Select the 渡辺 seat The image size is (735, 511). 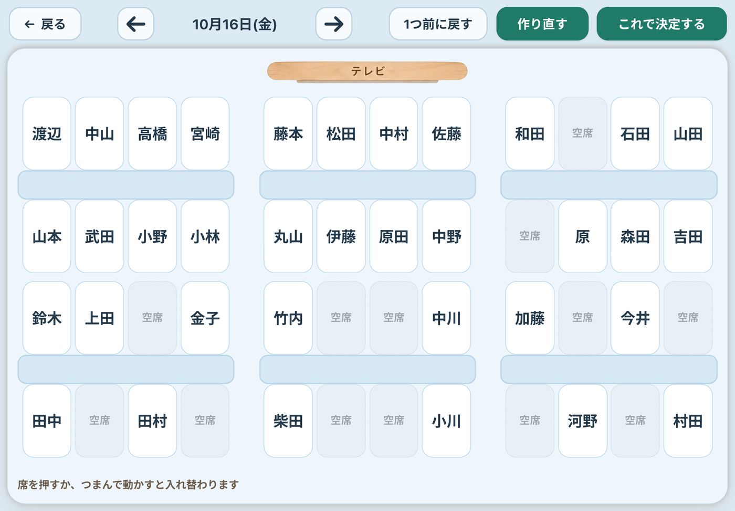[x=47, y=133]
